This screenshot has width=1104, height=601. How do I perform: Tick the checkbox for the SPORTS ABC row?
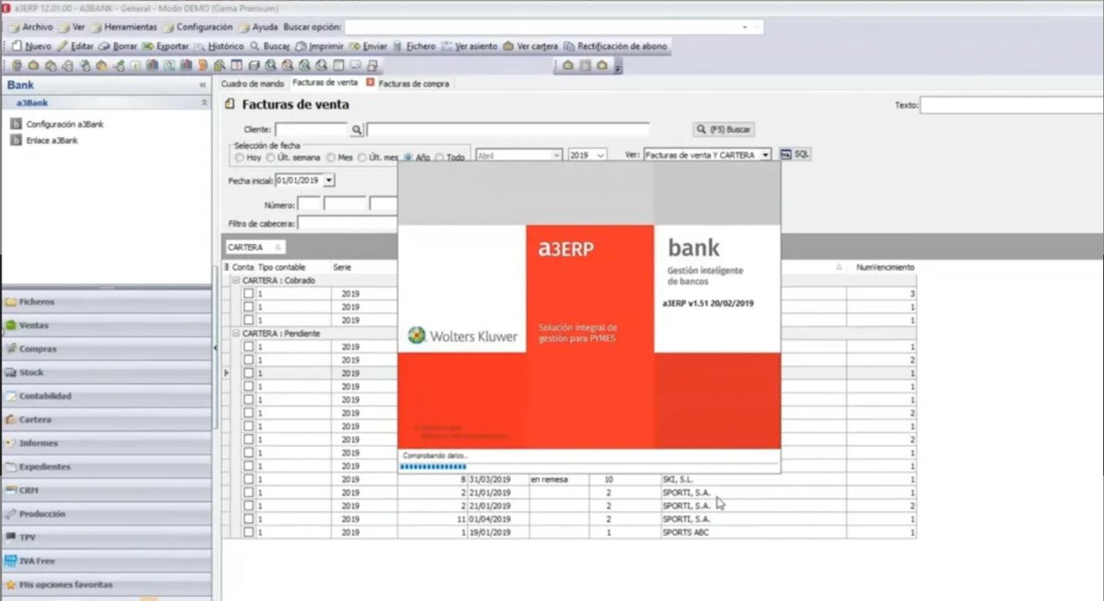249,533
